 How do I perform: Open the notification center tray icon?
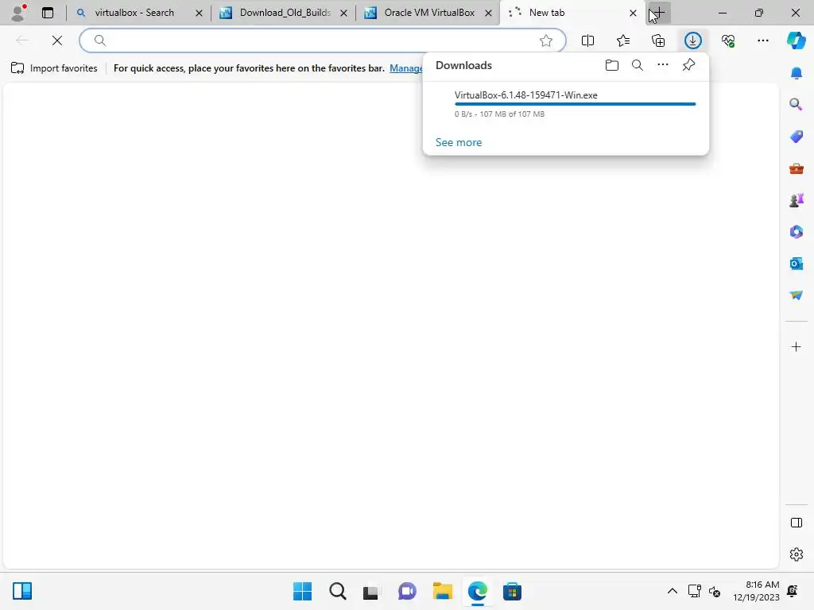793,591
